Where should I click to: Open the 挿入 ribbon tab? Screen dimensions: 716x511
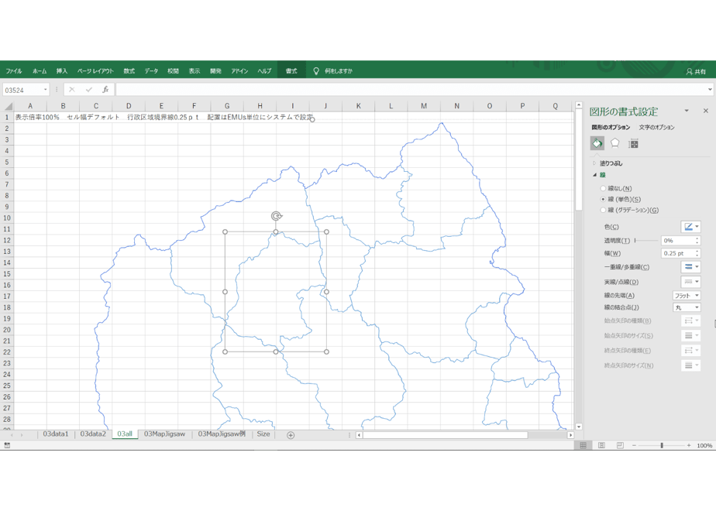[62, 71]
